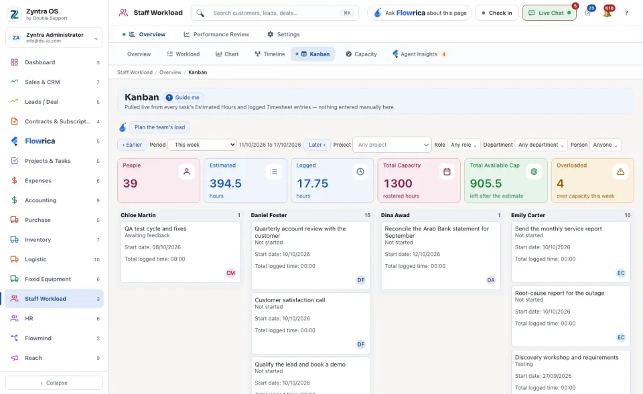The height and width of the screenshot is (394, 643).
Task: Click the Fixed Equipment truck icon
Action: pyautogui.click(x=14, y=279)
